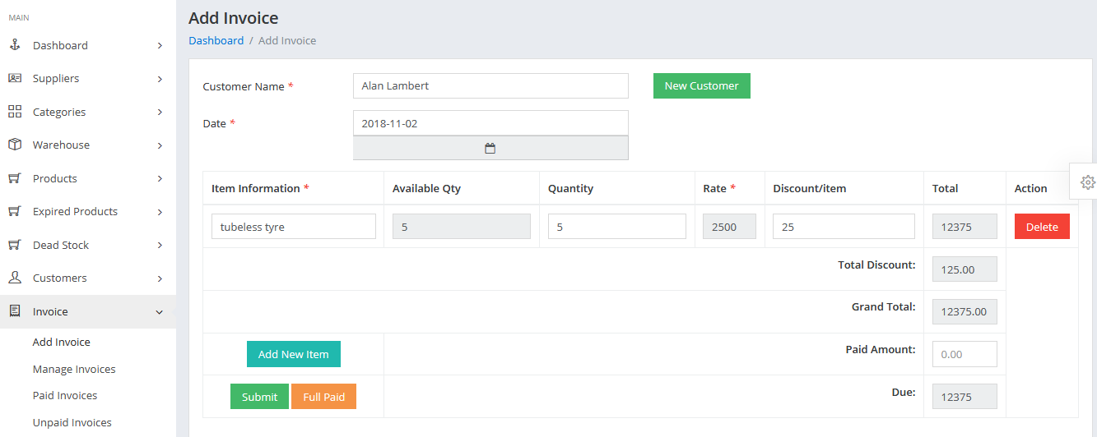
Task: Collapse the Invoice sidebar section
Action: click(x=160, y=312)
